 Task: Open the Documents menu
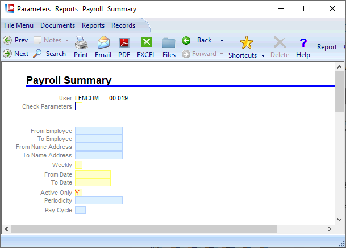pos(57,25)
